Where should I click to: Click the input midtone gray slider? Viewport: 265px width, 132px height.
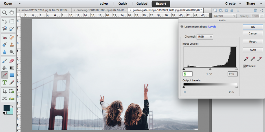[210, 69]
